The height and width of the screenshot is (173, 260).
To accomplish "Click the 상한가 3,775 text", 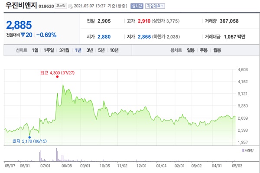I will point(166,21).
